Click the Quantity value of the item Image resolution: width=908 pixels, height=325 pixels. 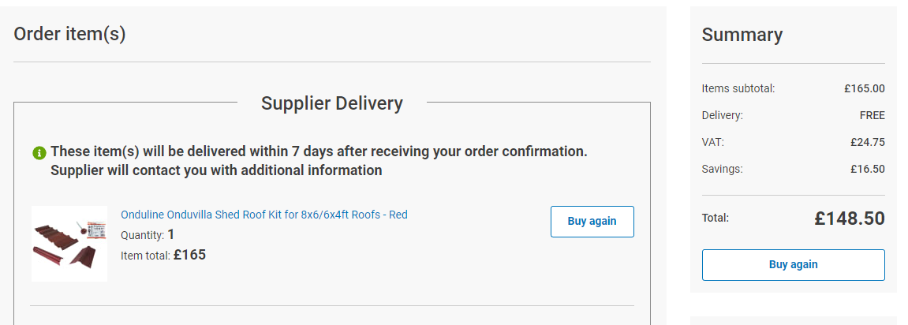(x=170, y=234)
